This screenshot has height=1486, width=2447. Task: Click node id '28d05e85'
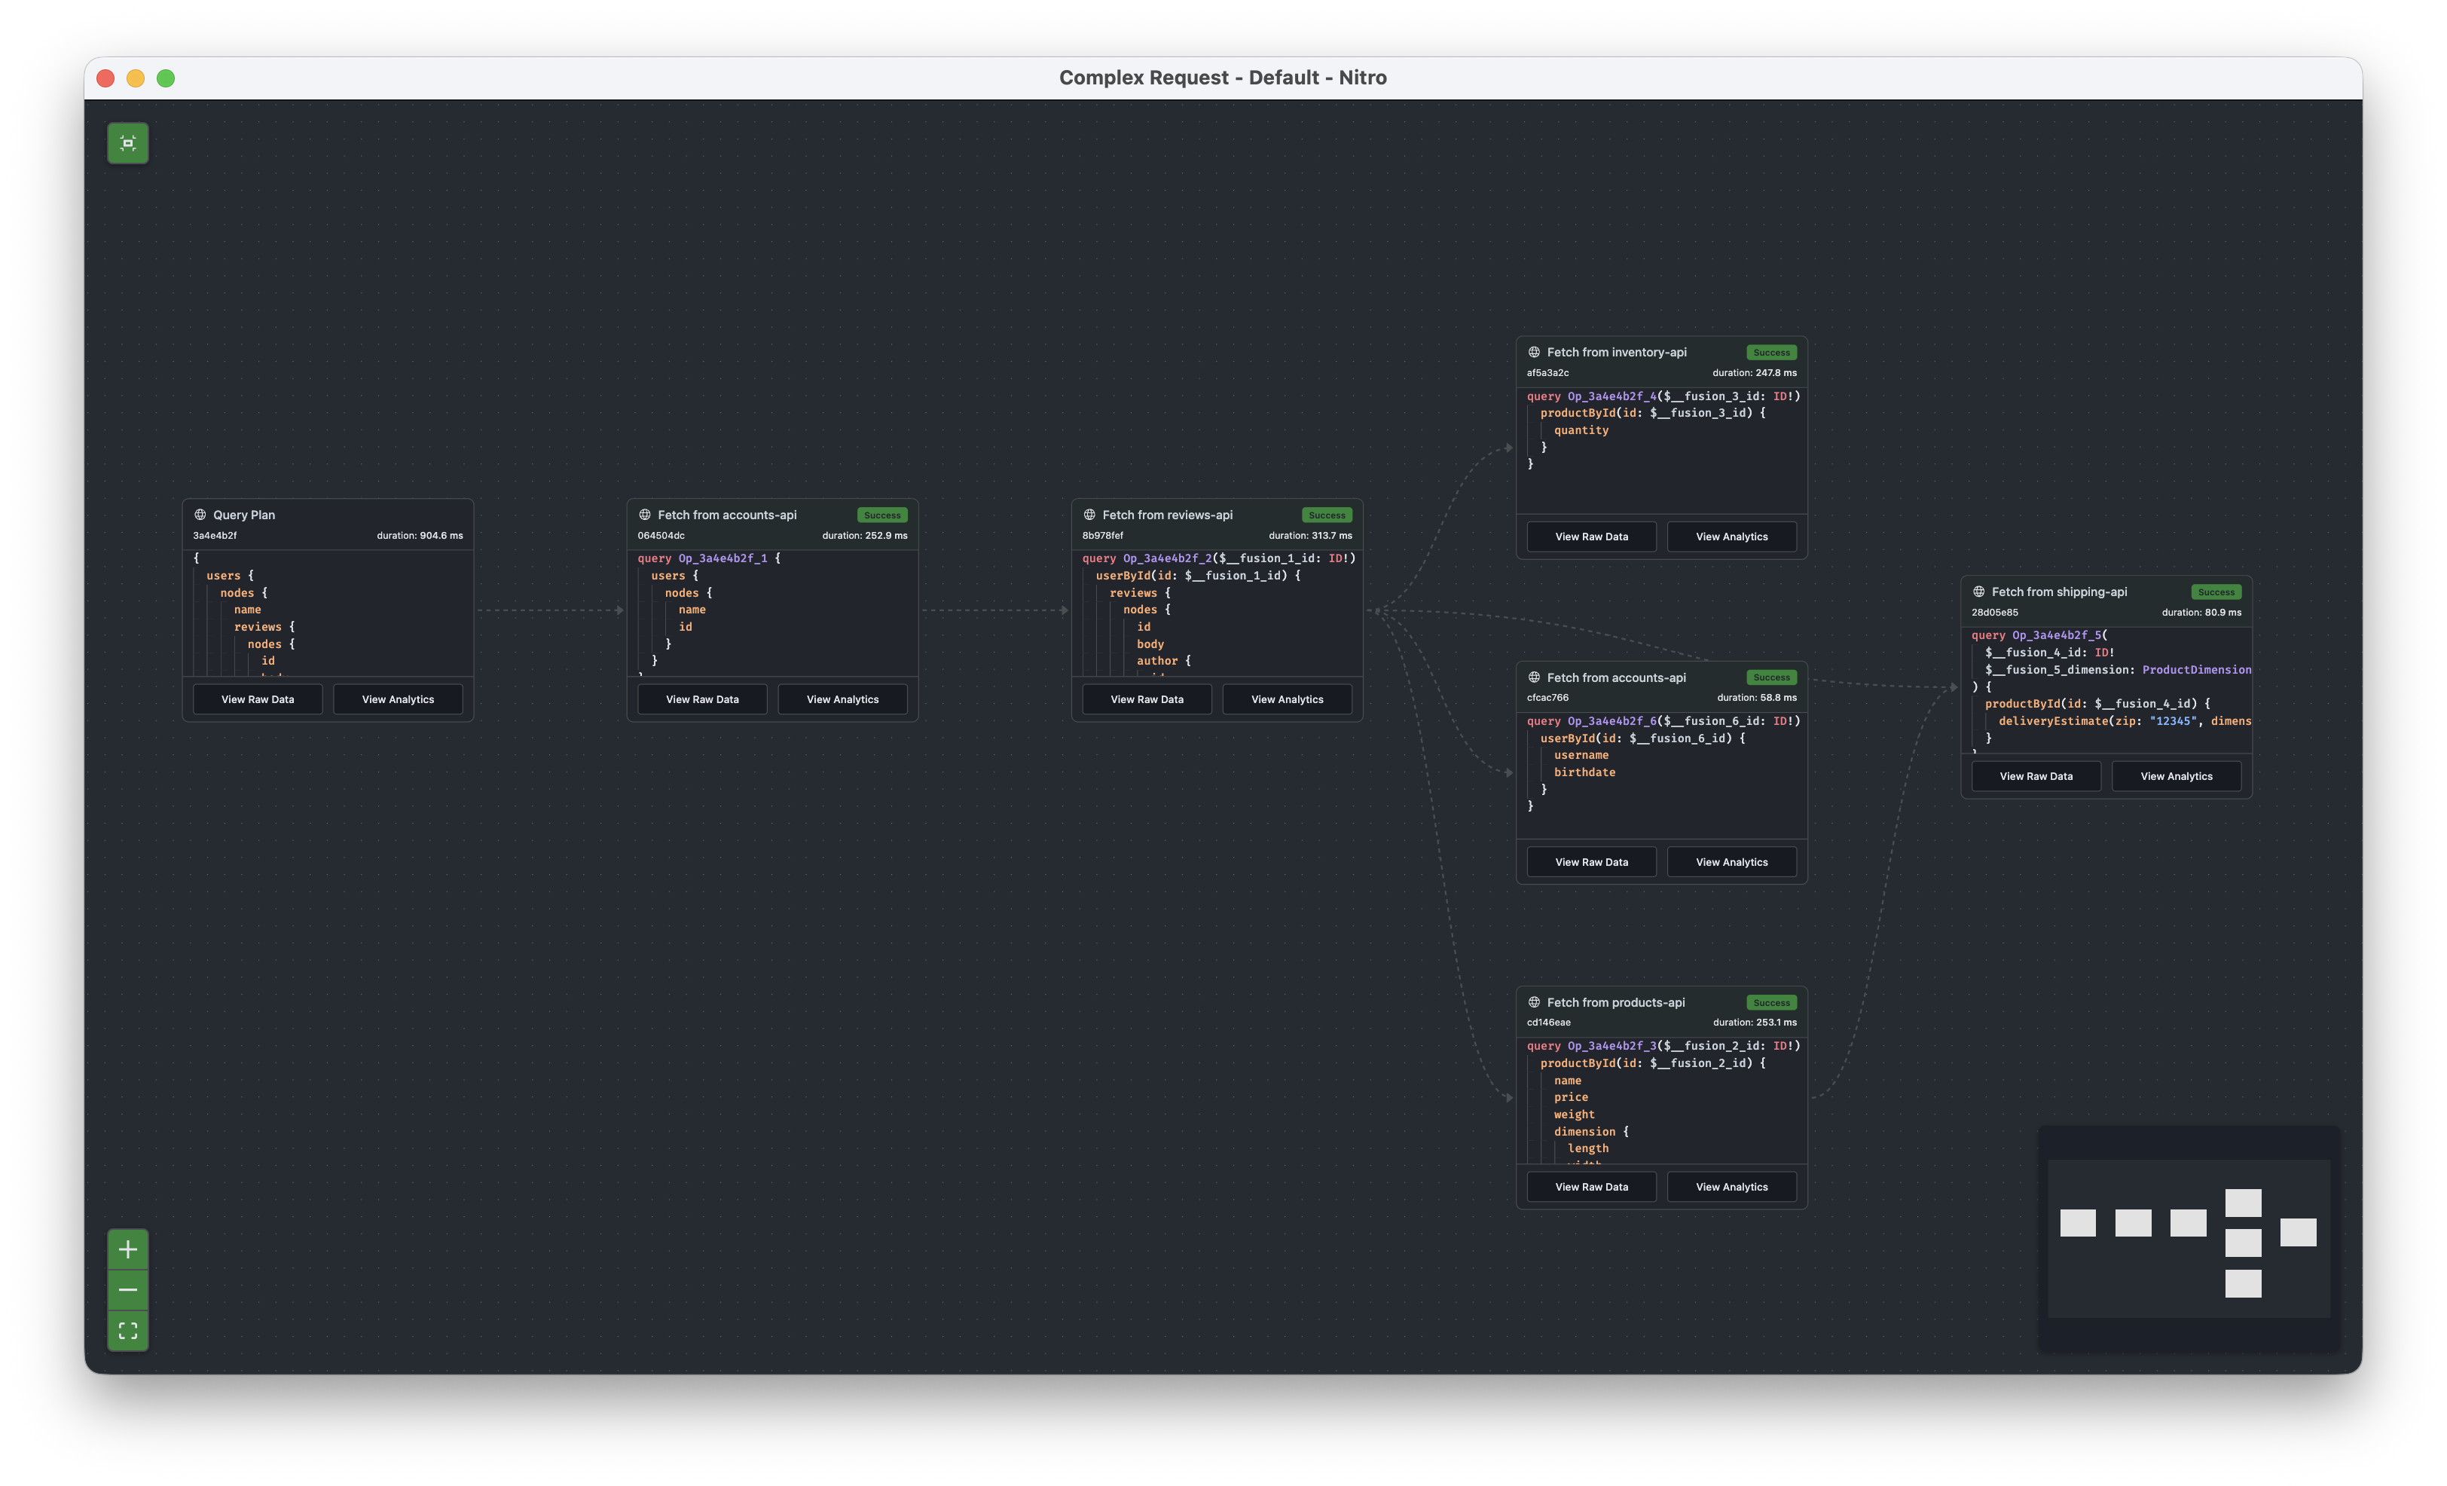pos(1994,612)
